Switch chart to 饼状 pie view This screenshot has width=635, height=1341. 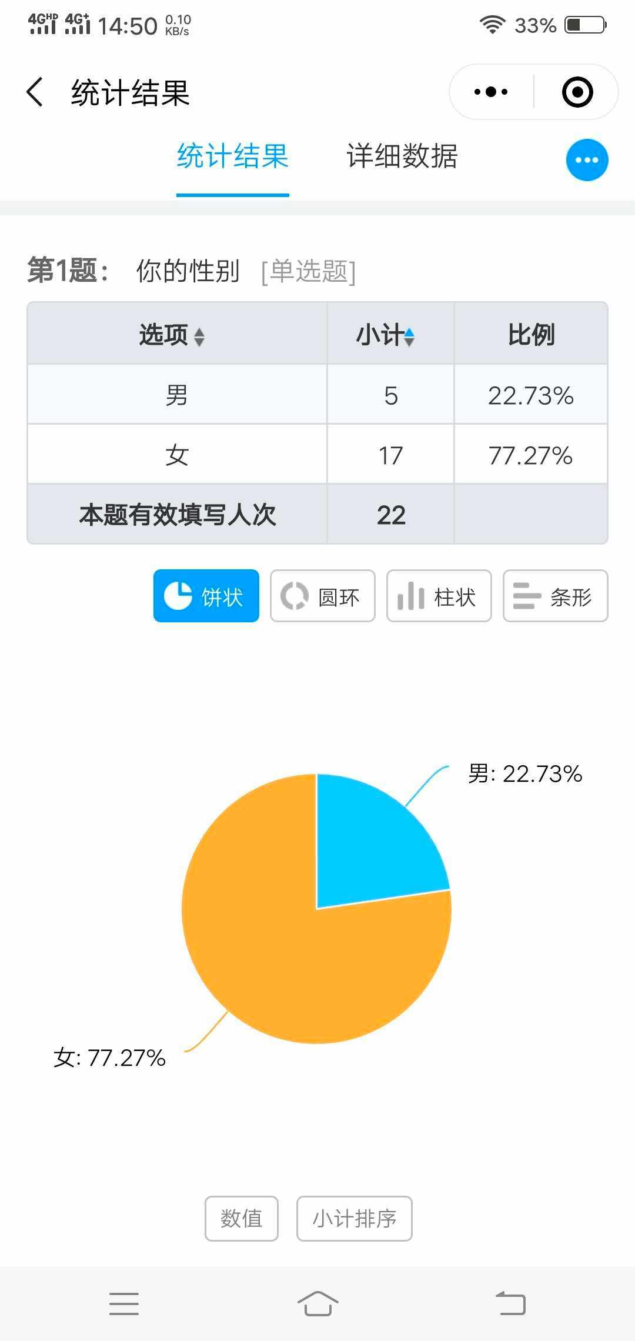tap(206, 596)
